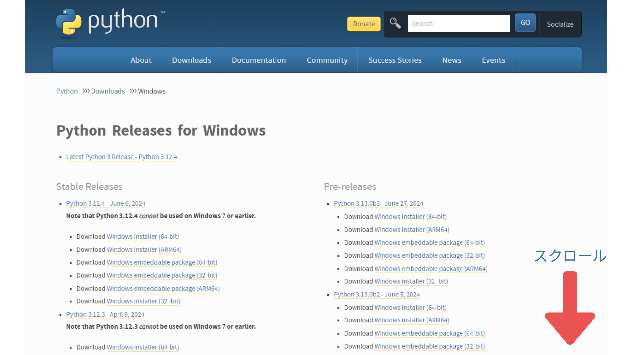The image size is (632, 355).
Task: Download 3.13.0b3 Windows installer (64-bit)
Action: (x=410, y=217)
